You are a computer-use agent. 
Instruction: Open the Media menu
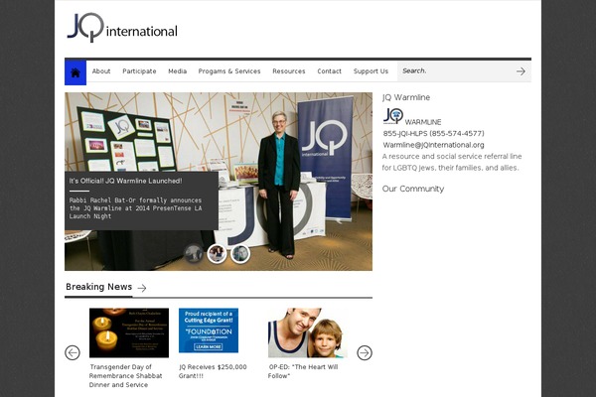pos(177,71)
